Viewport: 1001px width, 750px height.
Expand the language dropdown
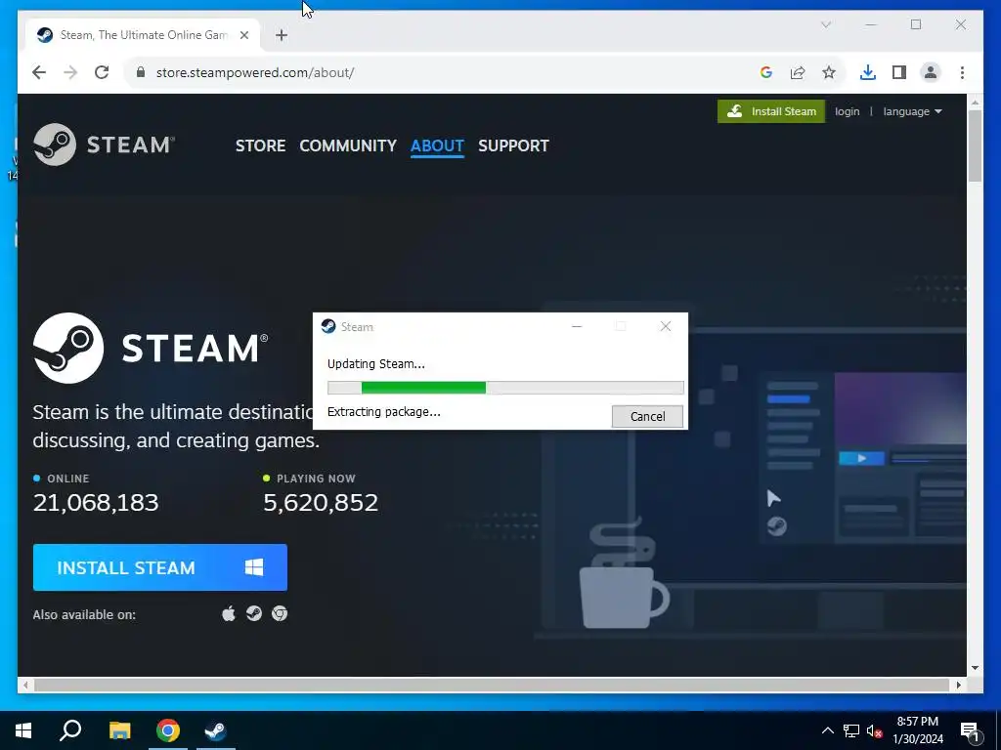click(912, 111)
